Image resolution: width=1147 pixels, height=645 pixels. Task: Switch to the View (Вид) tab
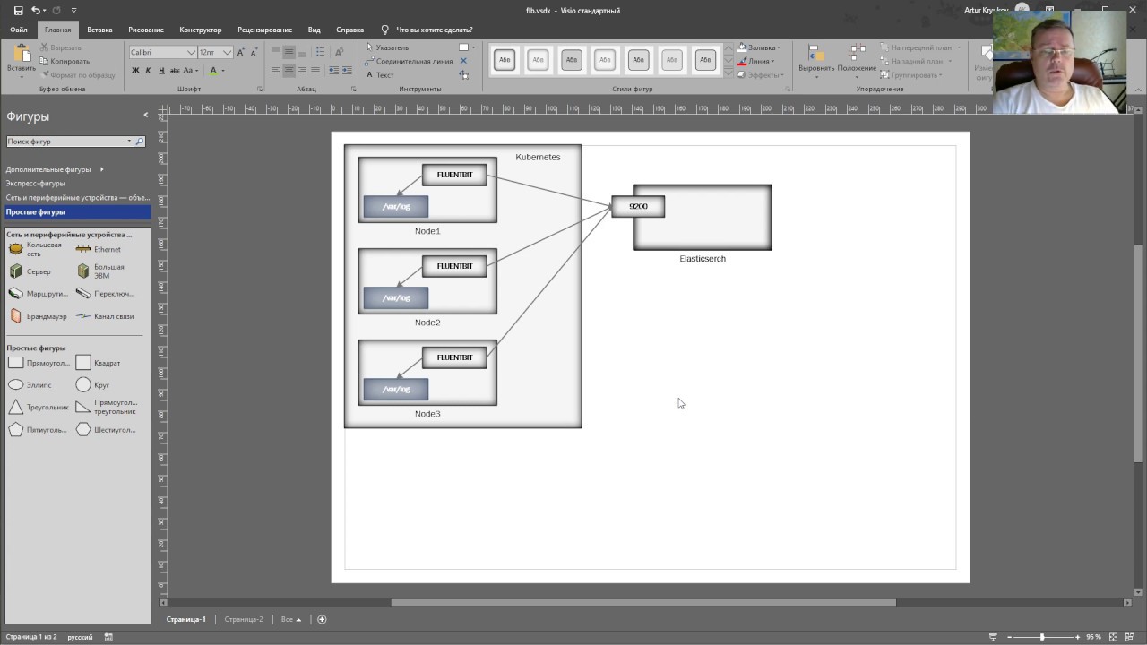[315, 30]
